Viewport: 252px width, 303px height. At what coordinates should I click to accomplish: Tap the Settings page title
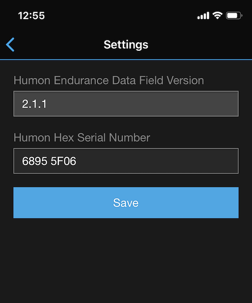(x=126, y=45)
